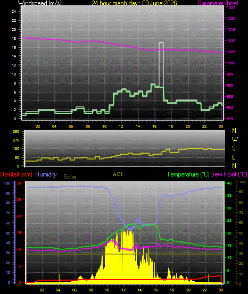248x294 pixels.
Task: Click the Barometer (hpa) axis title
Action: point(218,3)
